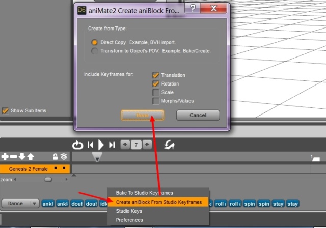326x228 pixels.
Task: Remove a track with the minus icon
Action: tap(14, 157)
